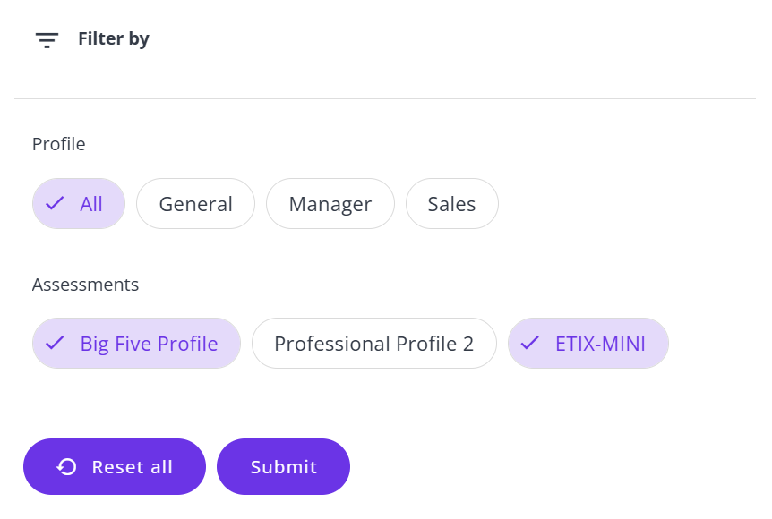Click the Assessments section label

(86, 285)
